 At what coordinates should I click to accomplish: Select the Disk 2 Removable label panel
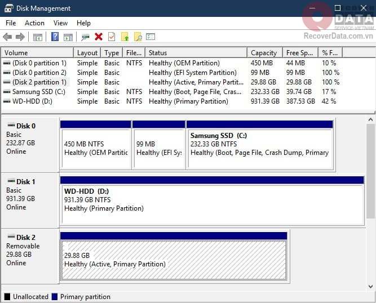tap(30, 256)
